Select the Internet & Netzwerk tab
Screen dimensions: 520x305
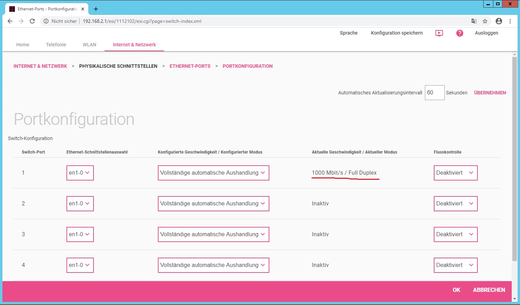point(134,45)
